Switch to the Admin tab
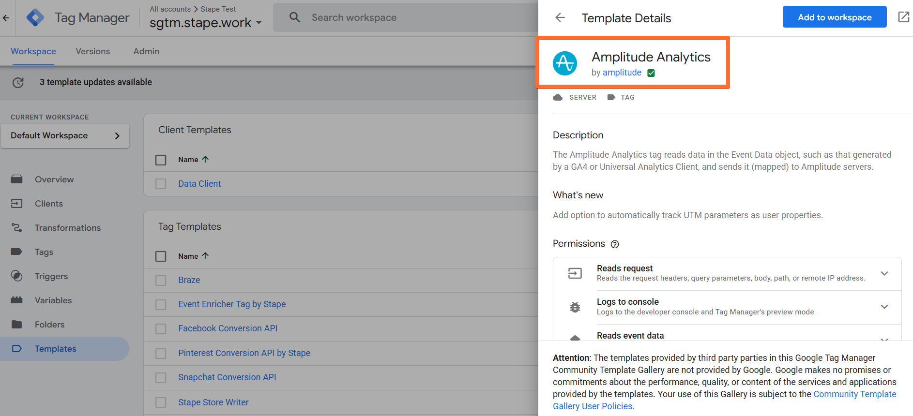The height and width of the screenshot is (416, 913). 146,51
